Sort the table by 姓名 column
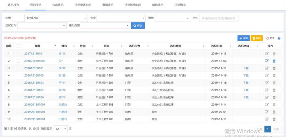286x137 pixels. (x=74, y=46)
